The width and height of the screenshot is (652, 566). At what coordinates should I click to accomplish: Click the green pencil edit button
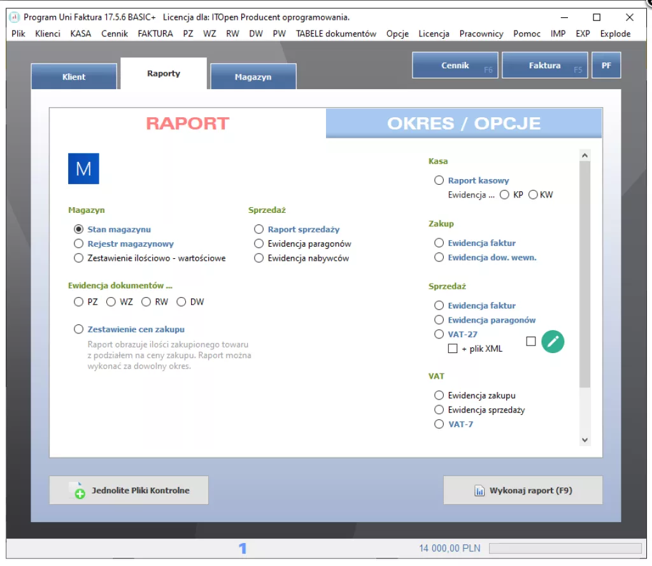(553, 342)
